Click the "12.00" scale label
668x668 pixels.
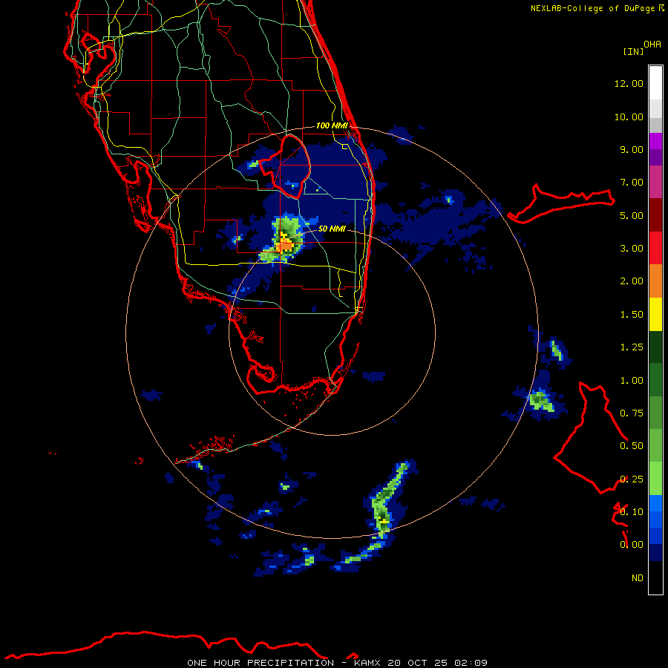(629, 83)
